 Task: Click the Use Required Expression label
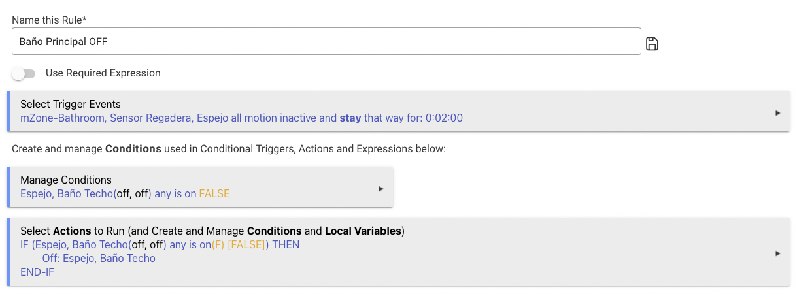(x=103, y=73)
